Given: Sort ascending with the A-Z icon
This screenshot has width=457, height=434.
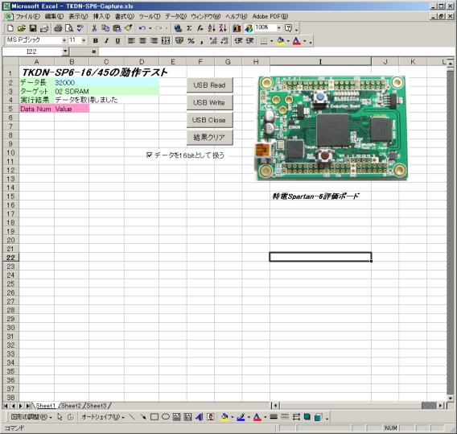Looking at the screenshot, I should tap(212, 28).
